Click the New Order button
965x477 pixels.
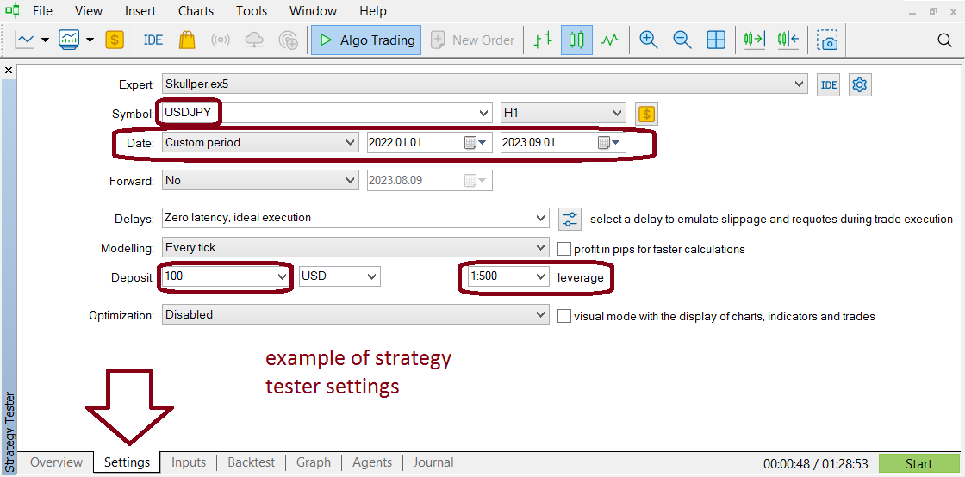tap(473, 40)
